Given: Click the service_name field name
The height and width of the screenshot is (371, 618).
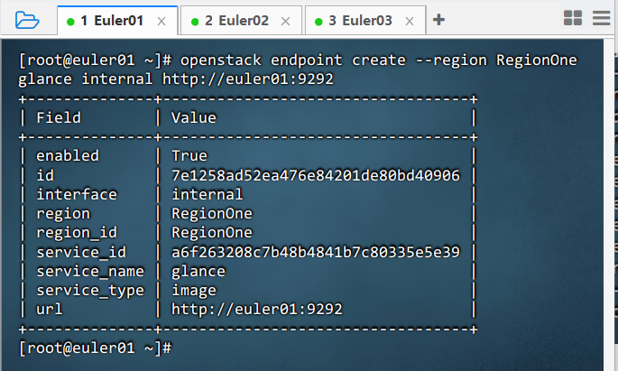Looking at the screenshot, I should click(x=90, y=271).
